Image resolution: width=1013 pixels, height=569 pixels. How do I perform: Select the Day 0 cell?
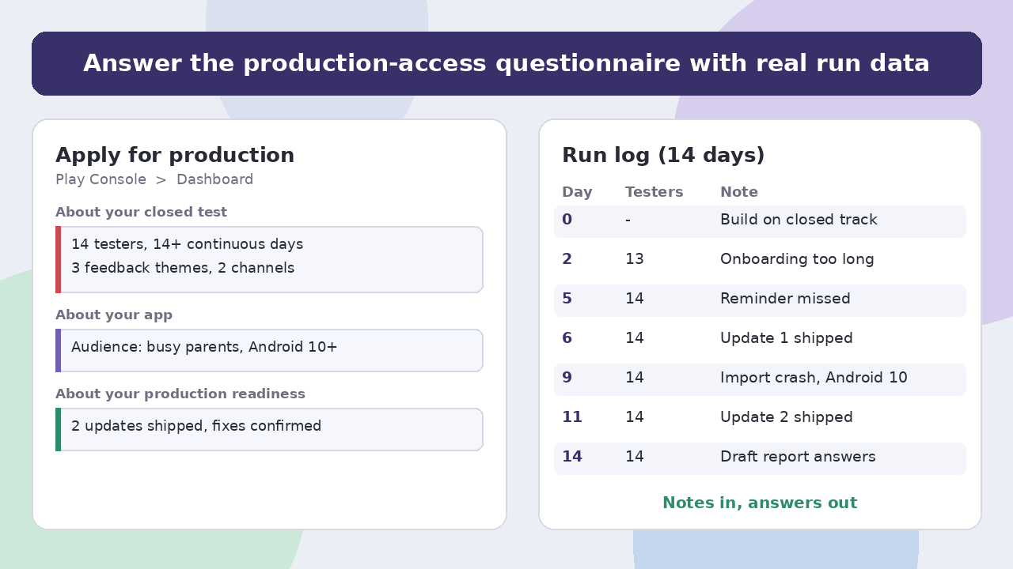(567, 220)
